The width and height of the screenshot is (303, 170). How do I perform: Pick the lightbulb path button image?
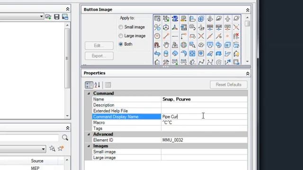(236, 53)
